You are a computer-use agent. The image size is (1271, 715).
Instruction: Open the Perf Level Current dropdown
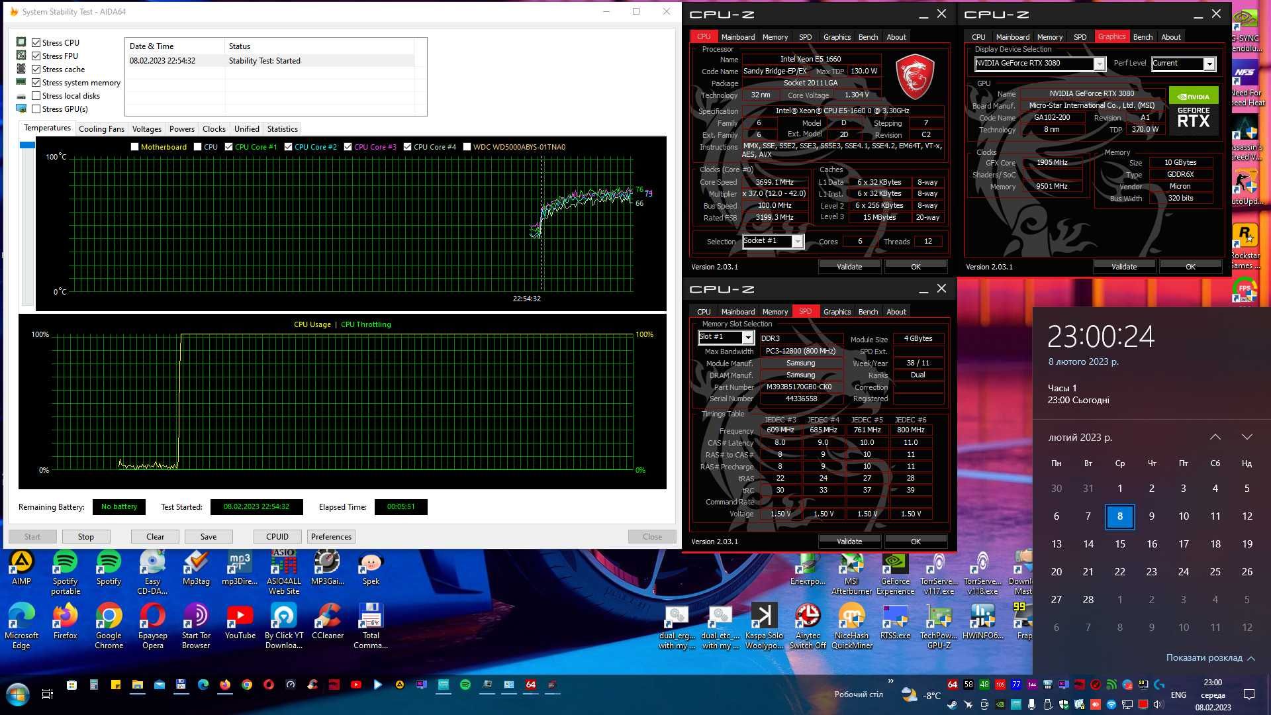1209,64
